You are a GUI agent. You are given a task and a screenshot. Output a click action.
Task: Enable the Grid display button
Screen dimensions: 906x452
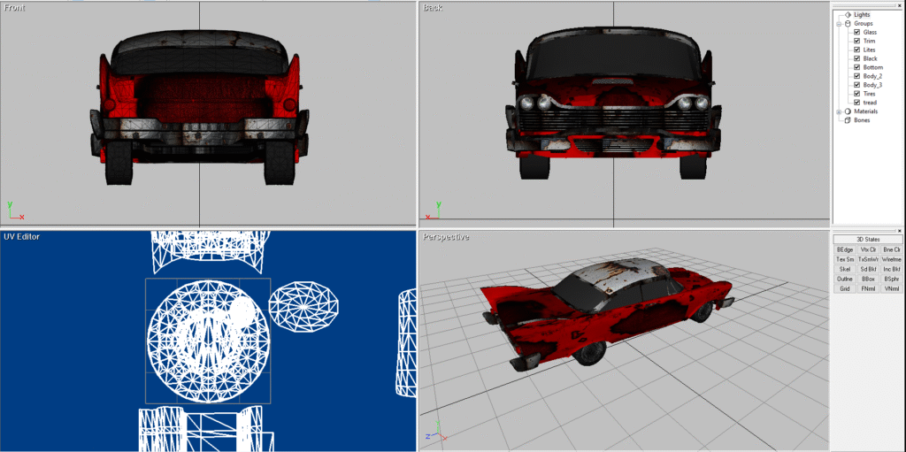point(845,288)
